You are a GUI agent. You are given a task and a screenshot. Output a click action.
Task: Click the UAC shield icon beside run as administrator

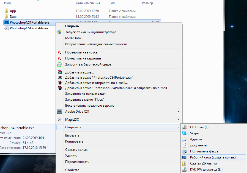(59, 32)
